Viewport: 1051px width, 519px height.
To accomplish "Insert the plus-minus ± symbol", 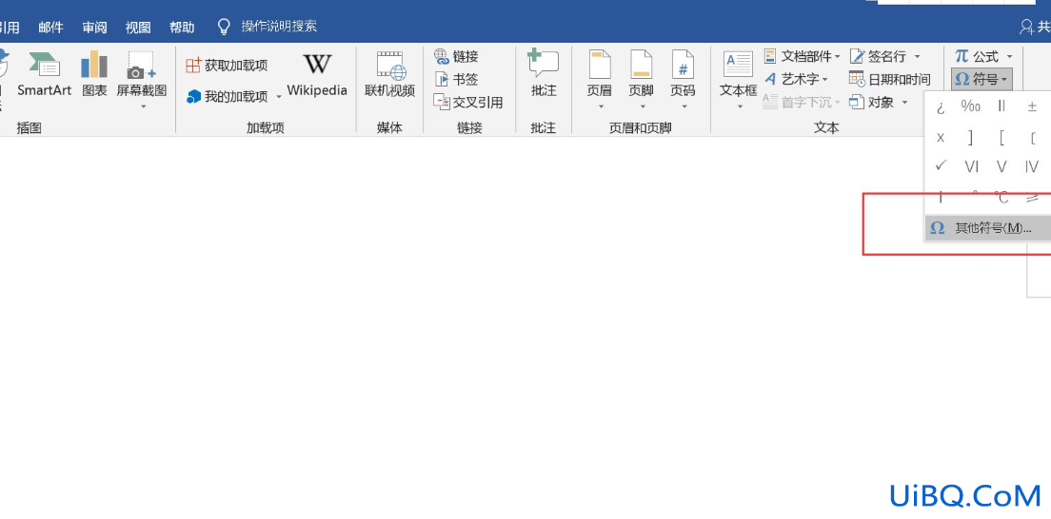I will tap(1032, 106).
